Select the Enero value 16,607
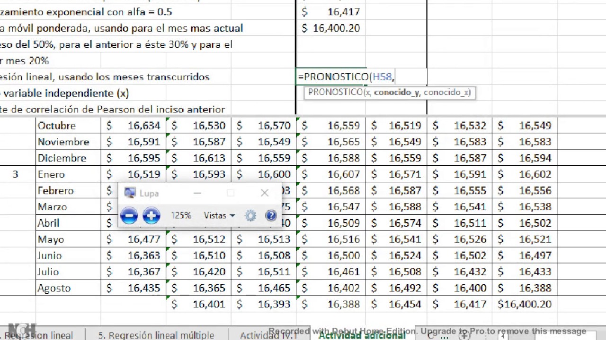Image resolution: width=606 pixels, height=340 pixels. 331,174
